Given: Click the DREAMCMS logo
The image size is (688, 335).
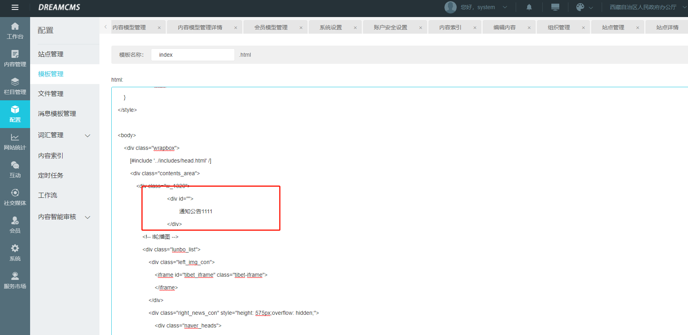Looking at the screenshot, I should click(x=59, y=7).
